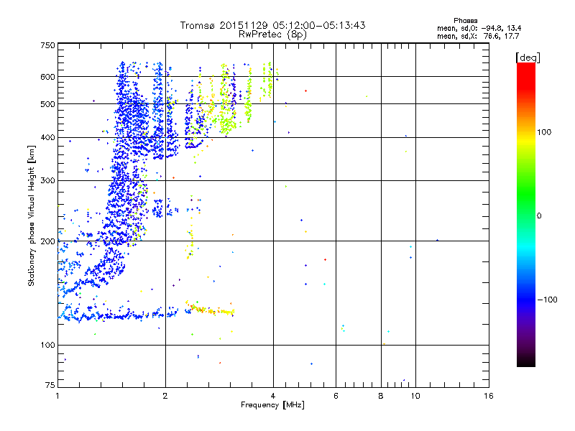This screenshot has width=575, height=431.
Task: Click the '100' y-axis tick label
Action: [x=47, y=345]
